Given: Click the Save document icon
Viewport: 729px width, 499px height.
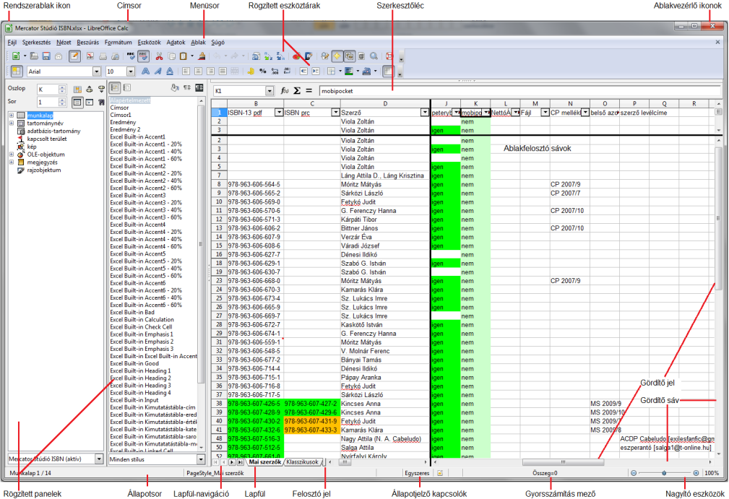Looking at the screenshot, I should click(x=46, y=56).
